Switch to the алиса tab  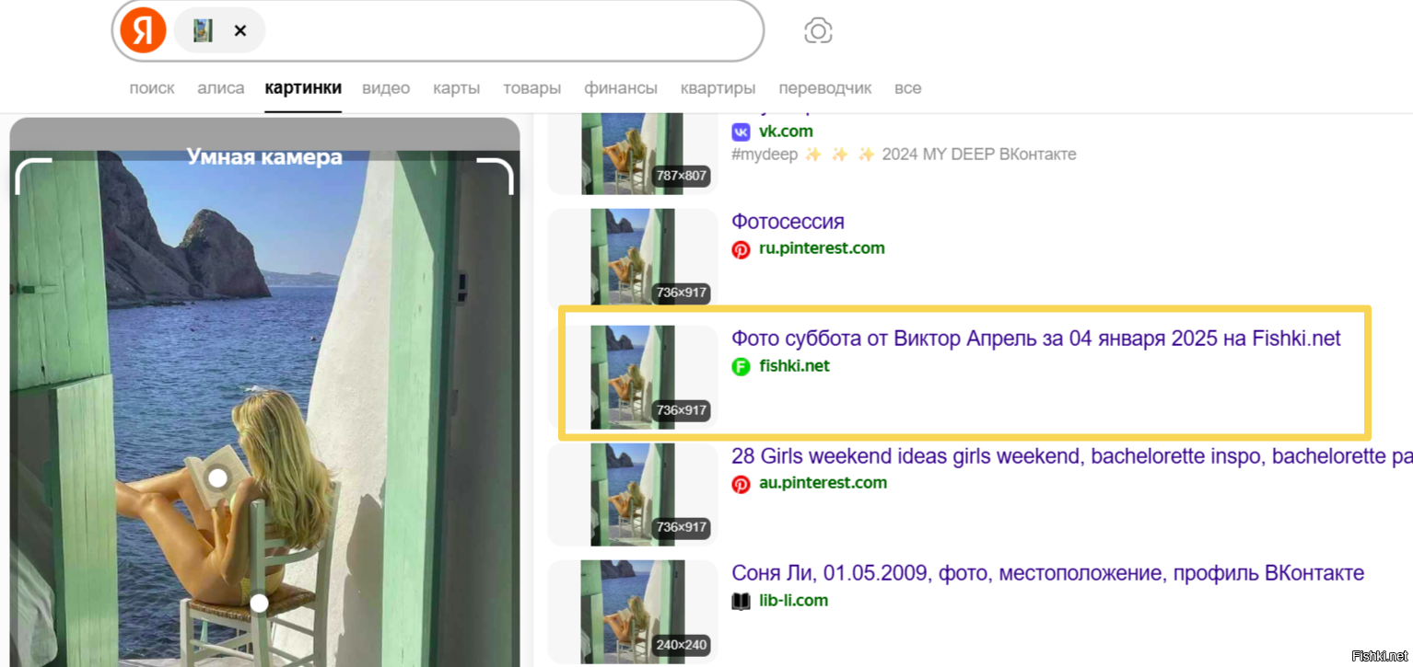pos(221,88)
